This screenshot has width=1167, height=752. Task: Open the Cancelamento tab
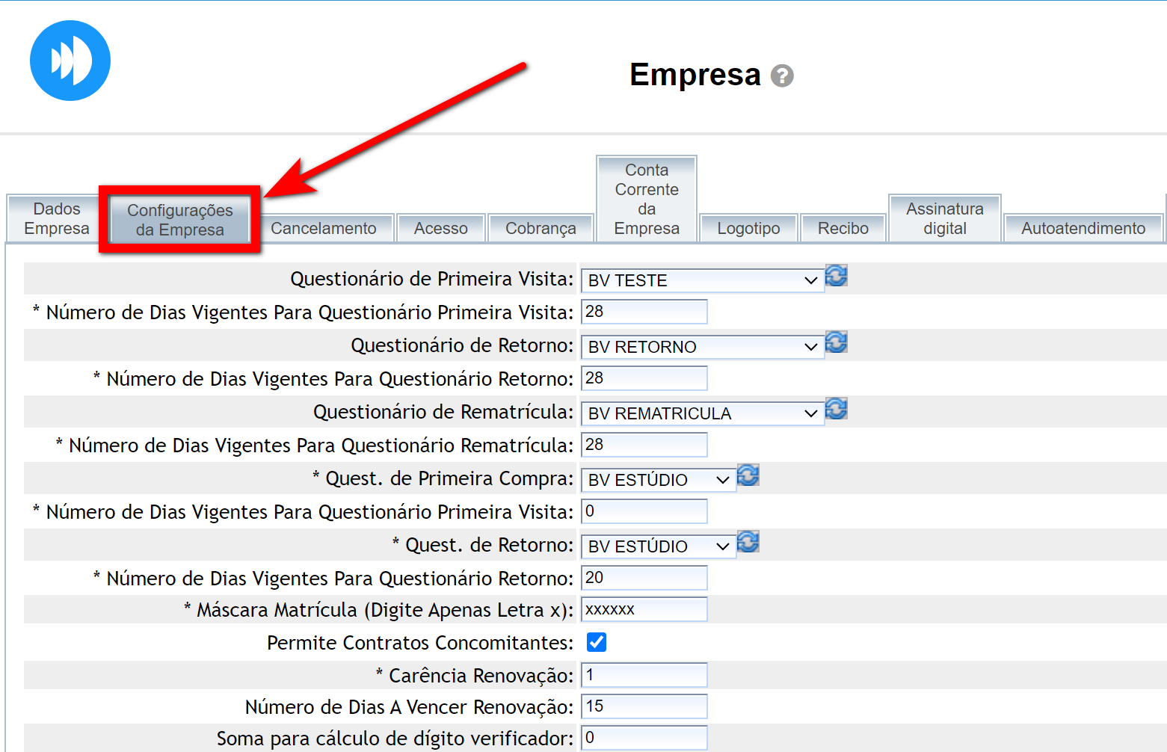coord(323,229)
